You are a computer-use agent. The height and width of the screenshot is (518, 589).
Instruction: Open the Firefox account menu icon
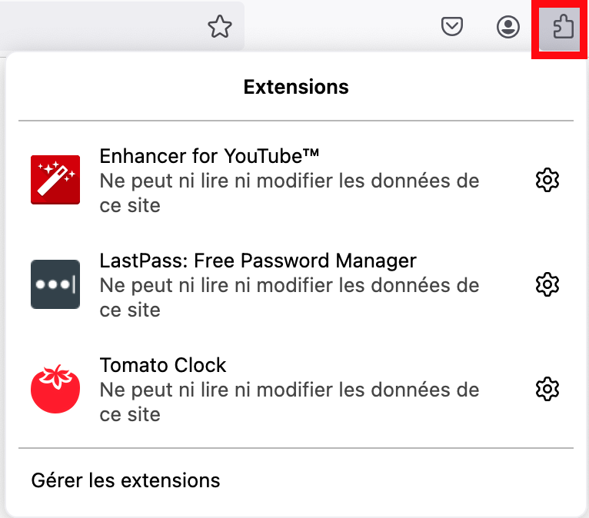tap(507, 27)
